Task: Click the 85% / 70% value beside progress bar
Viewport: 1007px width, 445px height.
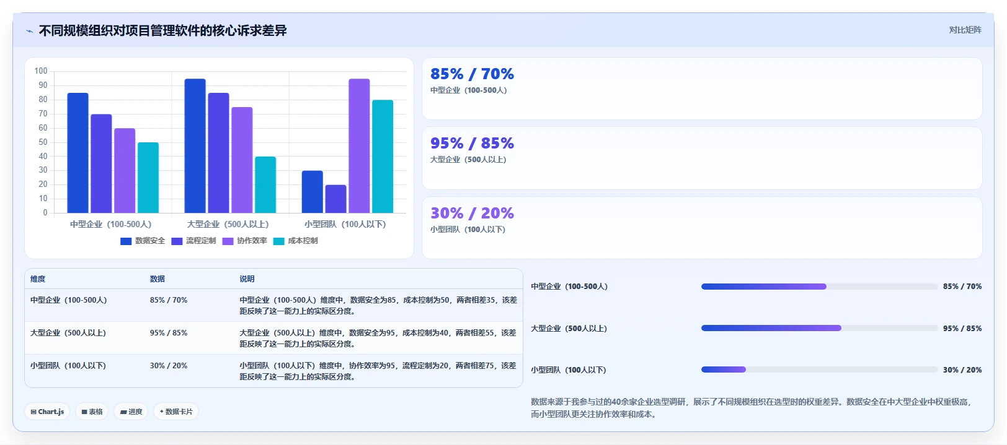Action: (x=962, y=287)
